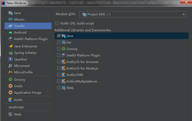Screen dimensions: 192x121
Task: Click the Micronaut mu icon
Action: pyautogui.click(x=10, y=66)
